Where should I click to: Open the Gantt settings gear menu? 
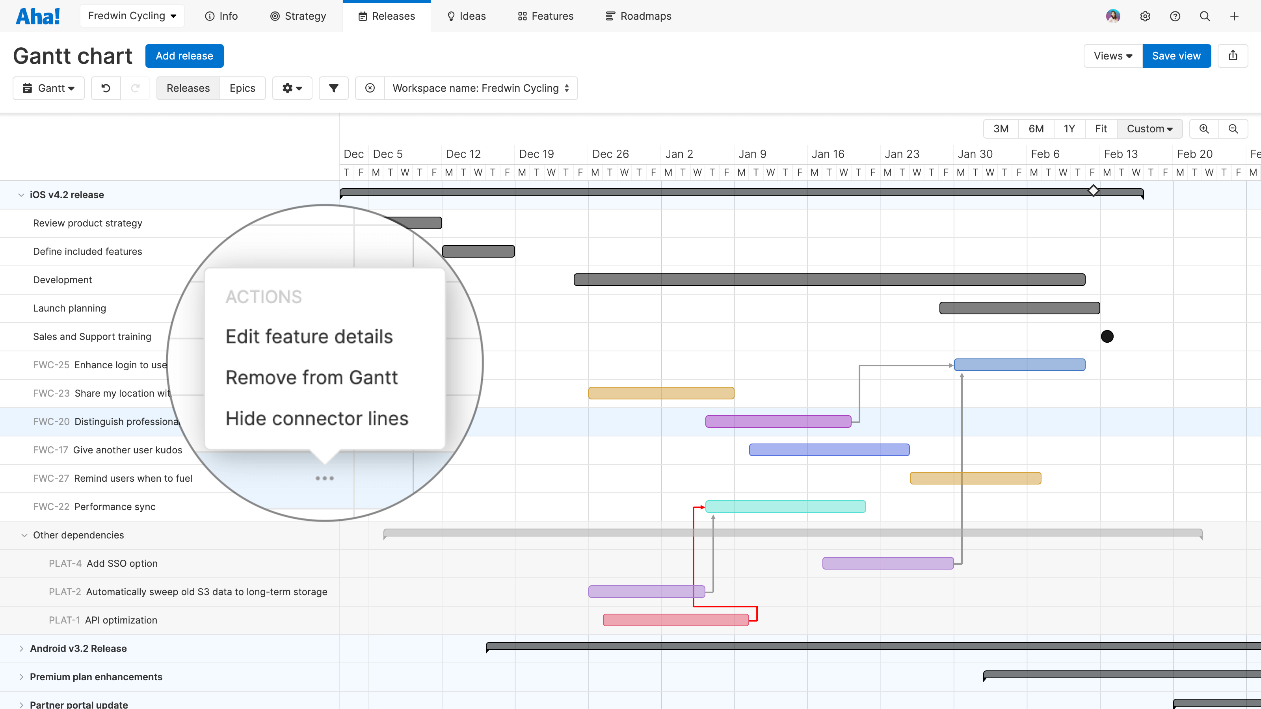pyautogui.click(x=292, y=88)
